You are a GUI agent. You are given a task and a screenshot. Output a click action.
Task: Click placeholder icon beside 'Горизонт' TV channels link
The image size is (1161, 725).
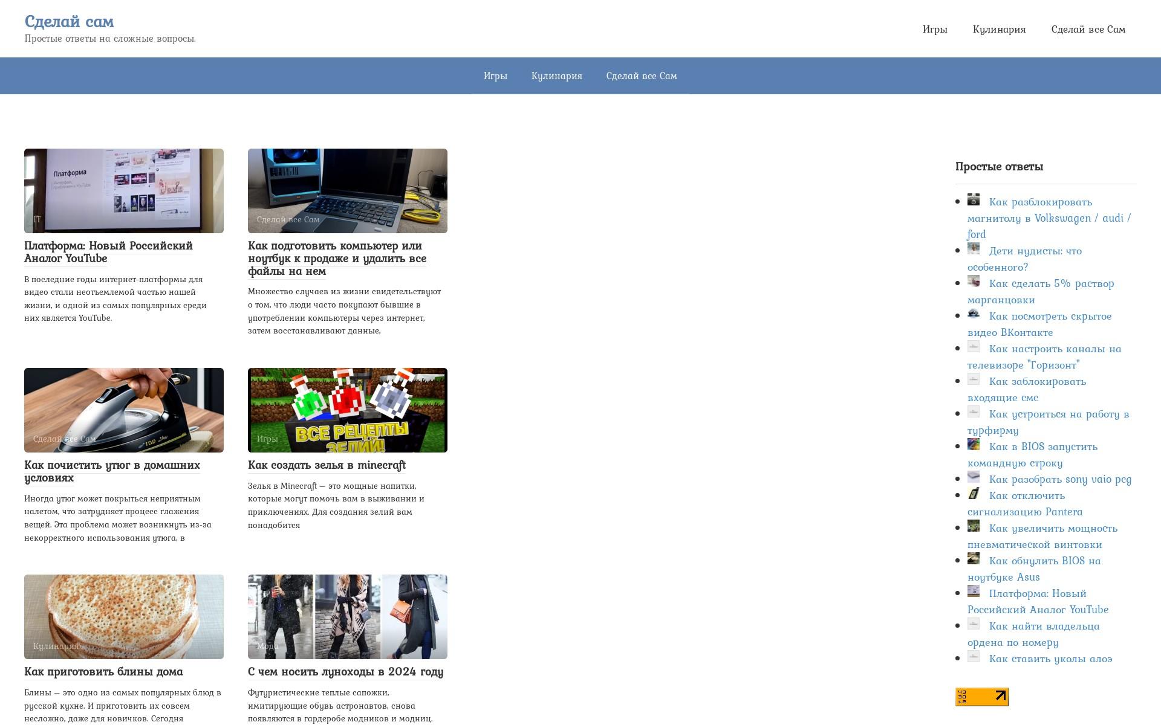(x=973, y=346)
